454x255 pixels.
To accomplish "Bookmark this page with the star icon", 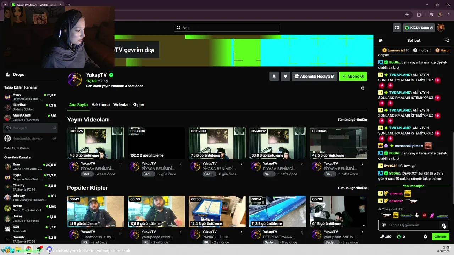I will 407,15.
